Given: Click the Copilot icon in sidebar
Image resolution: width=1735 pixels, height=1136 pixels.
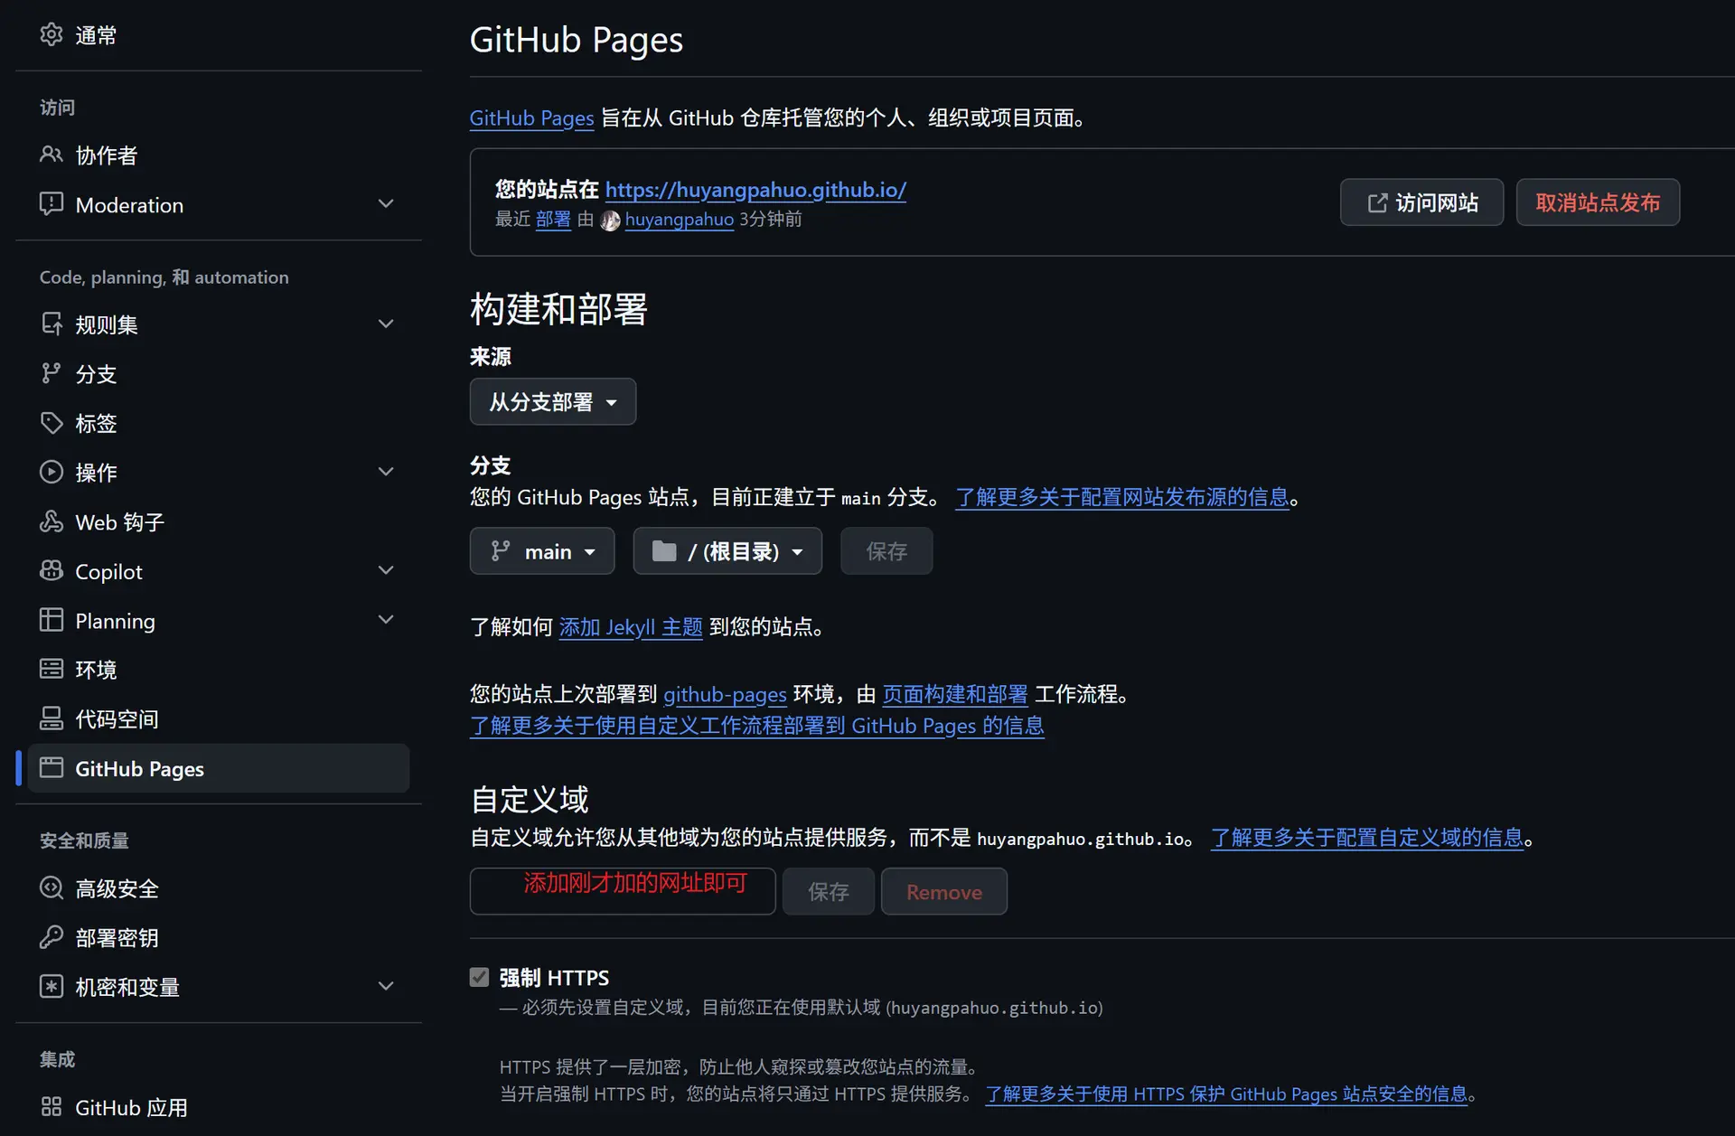Looking at the screenshot, I should point(52,571).
